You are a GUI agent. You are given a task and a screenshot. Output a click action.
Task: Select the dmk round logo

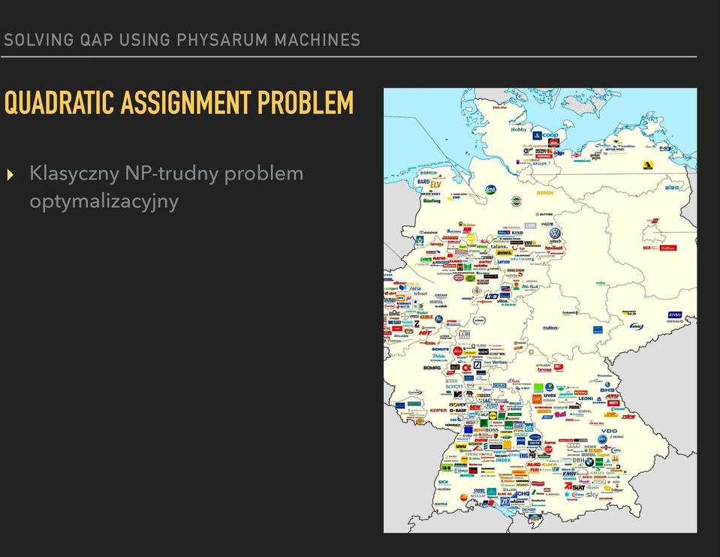click(490, 189)
